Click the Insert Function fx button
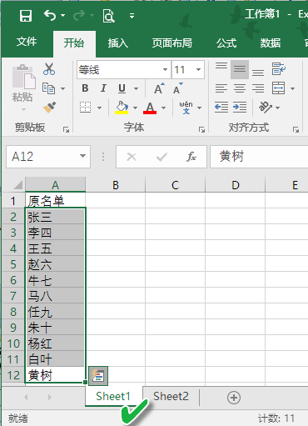The height and width of the screenshot is (426, 308). click(191, 157)
